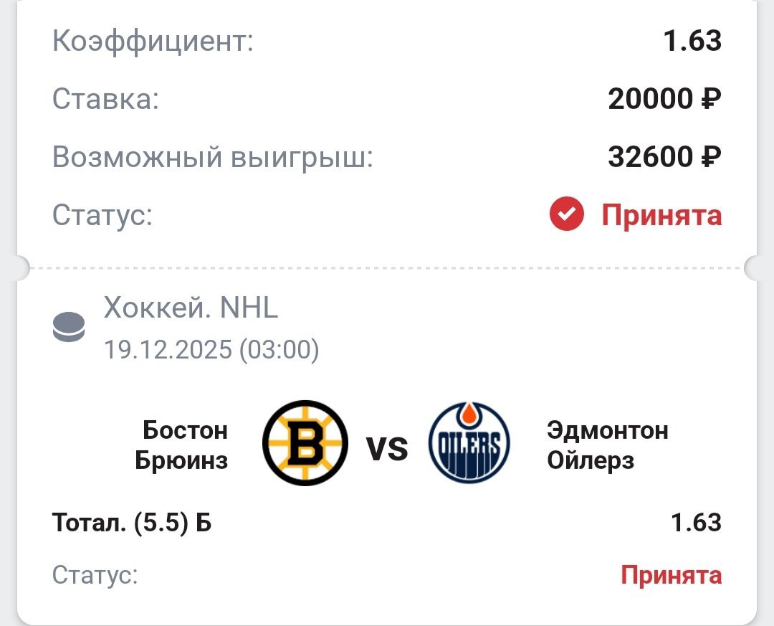Click the red checkmark status icon

pyautogui.click(x=567, y=214)
